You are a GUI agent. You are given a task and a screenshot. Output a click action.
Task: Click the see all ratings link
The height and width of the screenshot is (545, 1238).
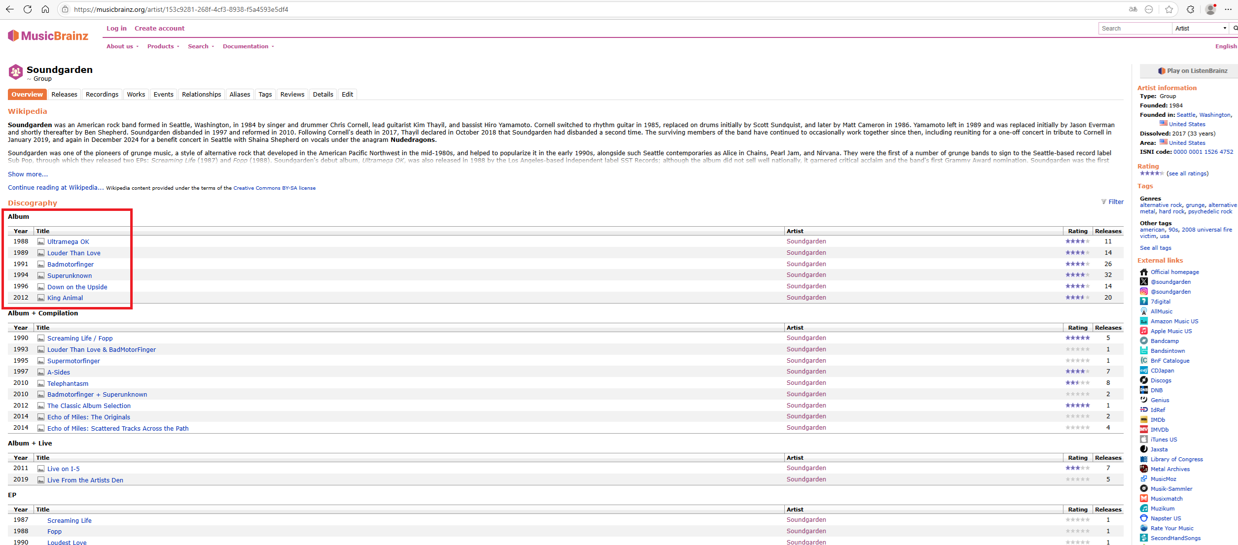(1188, 173)
